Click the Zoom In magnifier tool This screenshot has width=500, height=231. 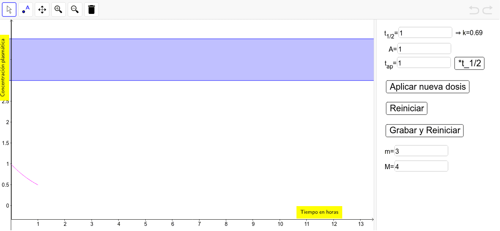pos(59,10)
